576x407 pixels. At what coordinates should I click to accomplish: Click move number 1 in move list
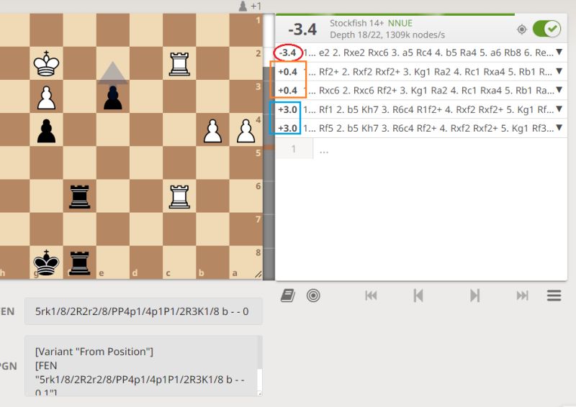294,149
